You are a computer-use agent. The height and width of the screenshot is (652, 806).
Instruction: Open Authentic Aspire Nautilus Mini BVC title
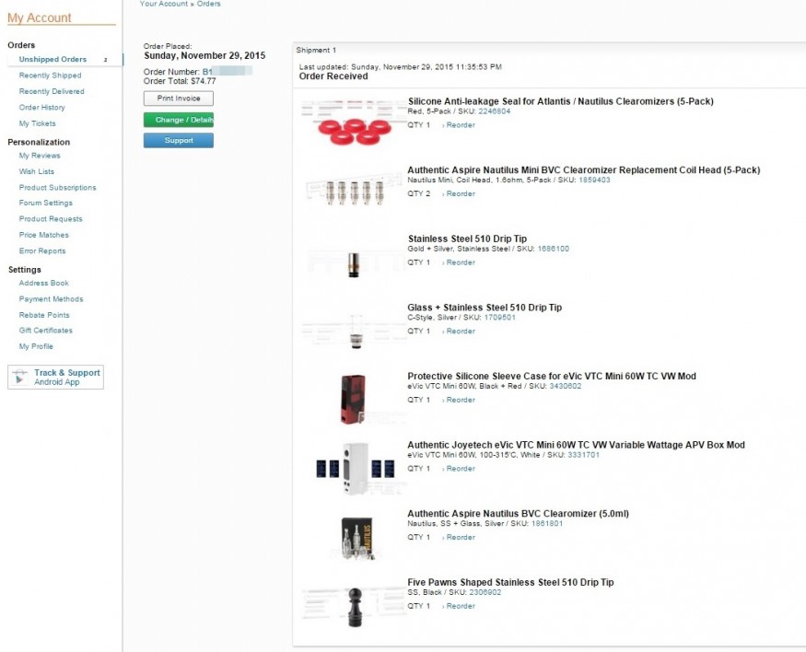click(584, 170)
